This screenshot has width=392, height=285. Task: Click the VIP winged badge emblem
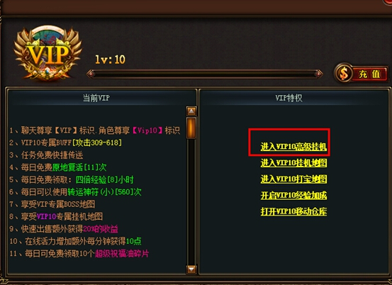coord(47,53)
